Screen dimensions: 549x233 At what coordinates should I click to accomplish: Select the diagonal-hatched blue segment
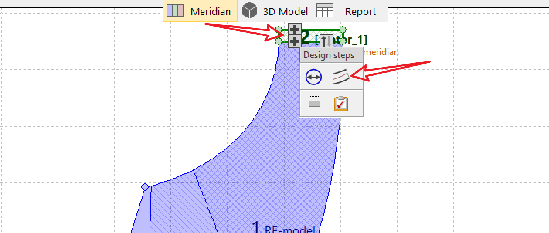click(x=174, y=204)
